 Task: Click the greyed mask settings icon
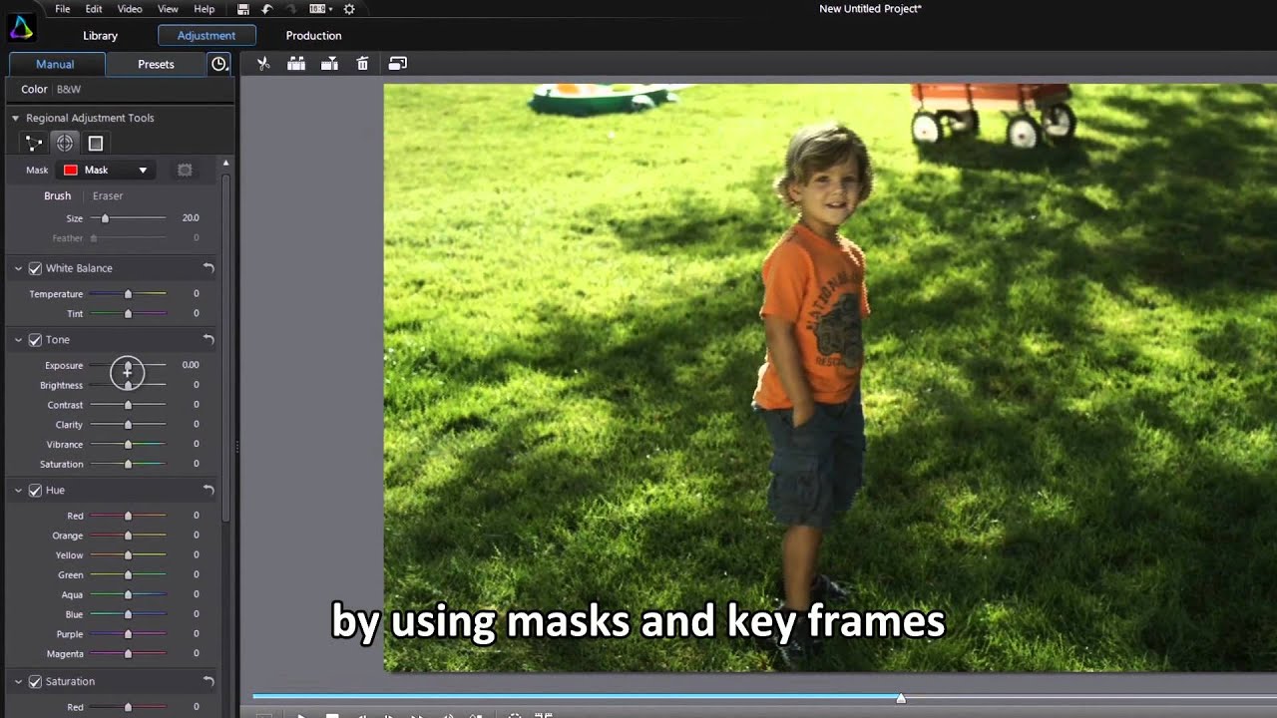[185, 171]
